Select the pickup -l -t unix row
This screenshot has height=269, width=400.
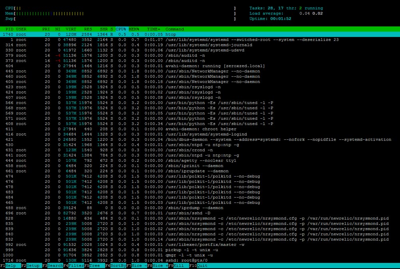(x=200, y=250)
